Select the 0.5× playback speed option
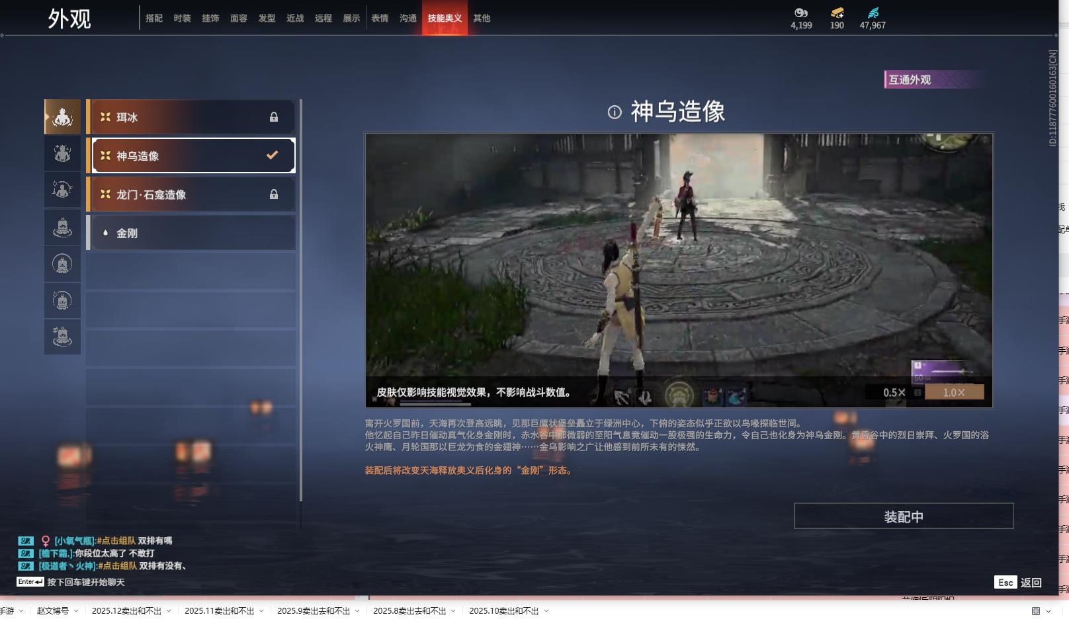This screenshot has height=621, width=1069. tap(894, 392)
